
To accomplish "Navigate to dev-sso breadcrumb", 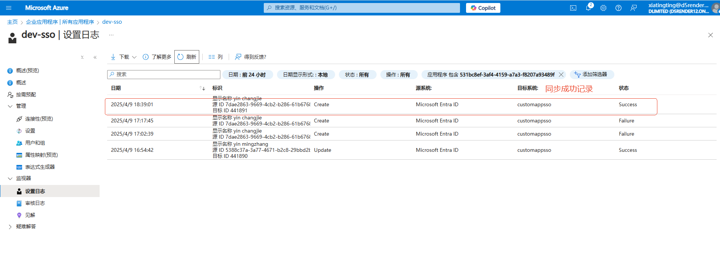I will pos(112,22).
